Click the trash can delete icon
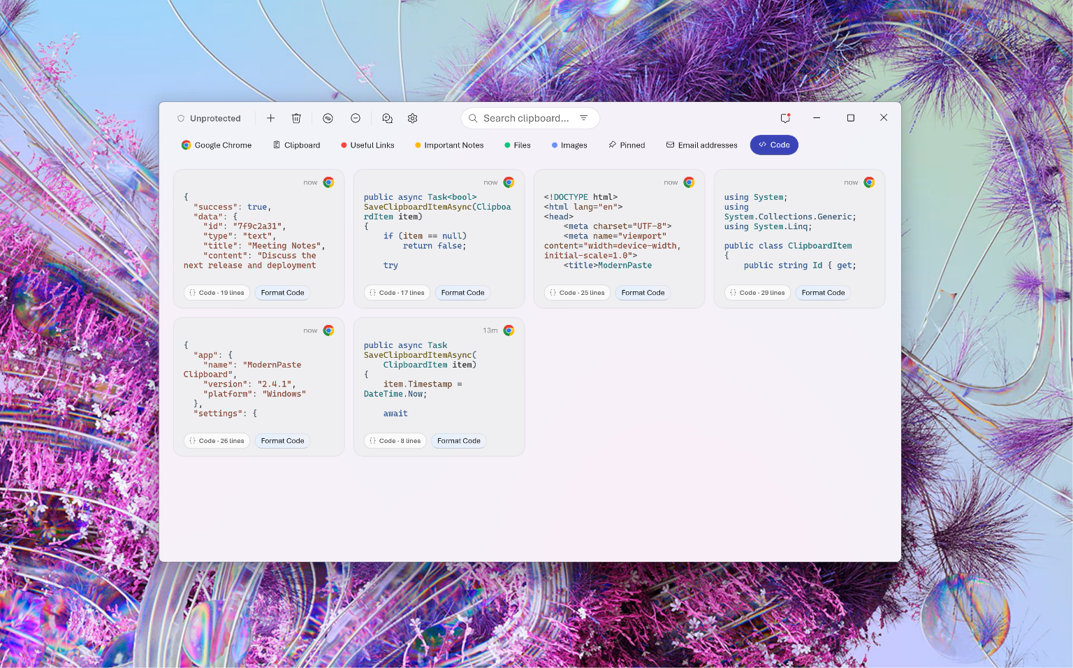Image resolution: width=1073 pixels, height=668 pixels. [x=296, y=118]
